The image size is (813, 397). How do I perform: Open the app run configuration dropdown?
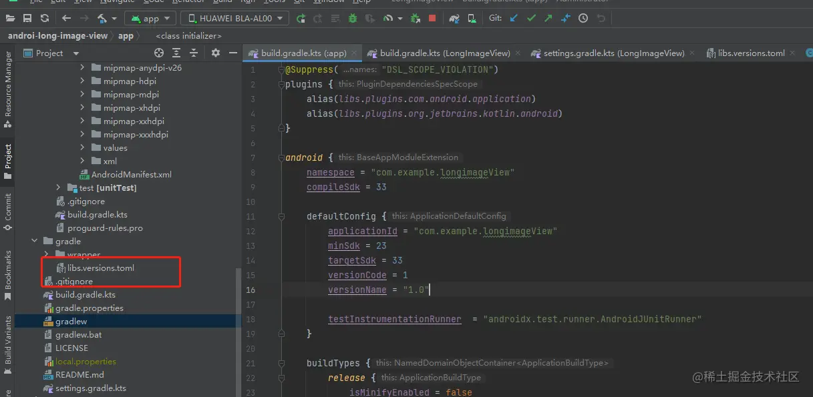(150, 19)
